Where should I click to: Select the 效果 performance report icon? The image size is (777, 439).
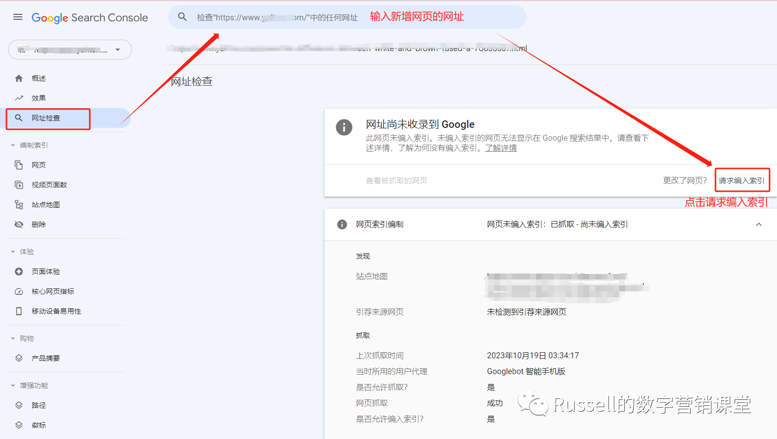pos(19,98)
